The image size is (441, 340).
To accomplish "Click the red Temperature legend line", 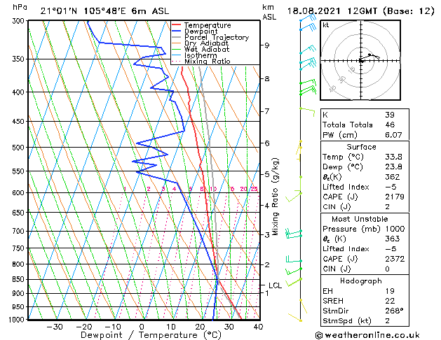I will 176,25.
